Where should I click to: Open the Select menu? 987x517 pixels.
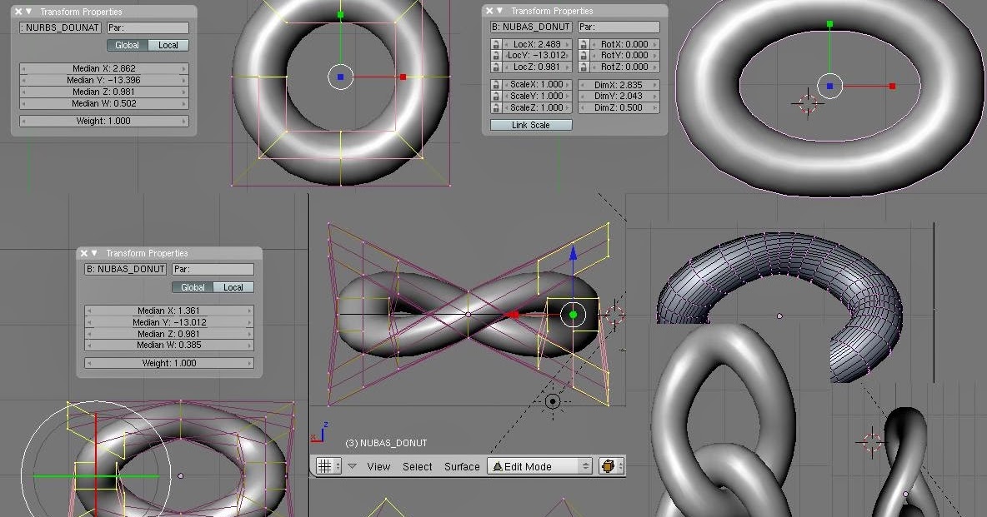point(418,467)
